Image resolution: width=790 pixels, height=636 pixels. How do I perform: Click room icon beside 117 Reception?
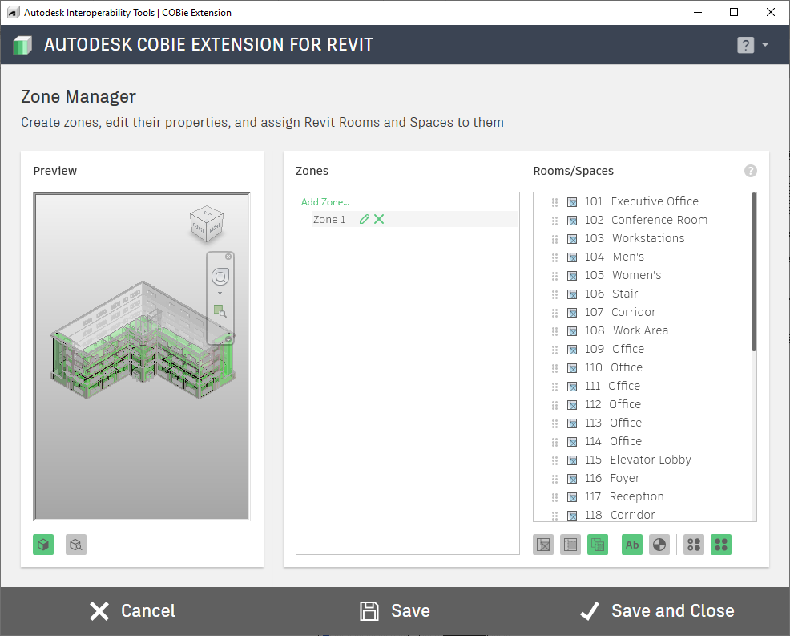click(x=572, y=497)
